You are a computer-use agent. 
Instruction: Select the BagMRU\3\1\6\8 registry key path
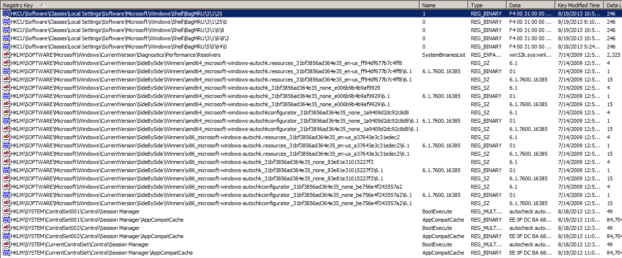[x=118, y=30]
